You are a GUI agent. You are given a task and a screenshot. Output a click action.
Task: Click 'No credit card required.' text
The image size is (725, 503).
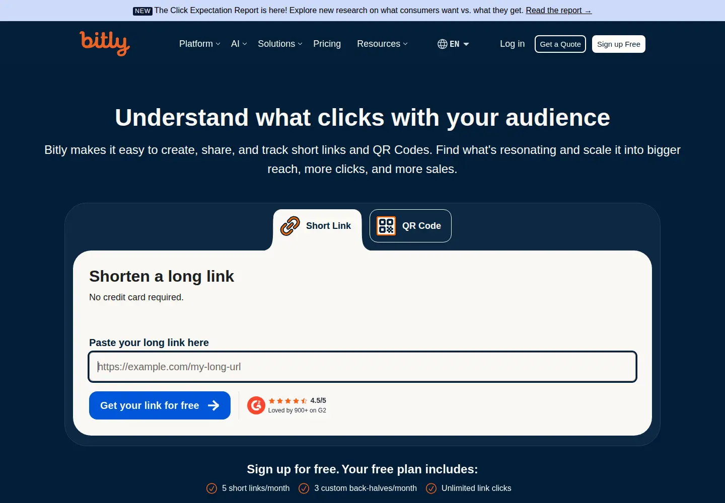pyautogui.click(x=136, y=297)
